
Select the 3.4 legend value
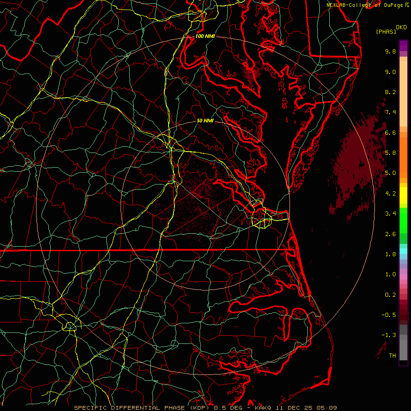tap(390, 214)
